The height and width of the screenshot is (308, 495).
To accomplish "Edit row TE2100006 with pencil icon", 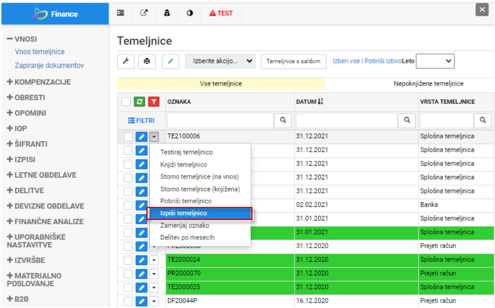I will (x=141, y=137).
